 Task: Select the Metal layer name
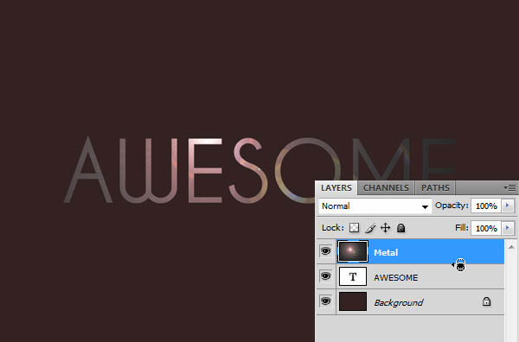point(386,252)
